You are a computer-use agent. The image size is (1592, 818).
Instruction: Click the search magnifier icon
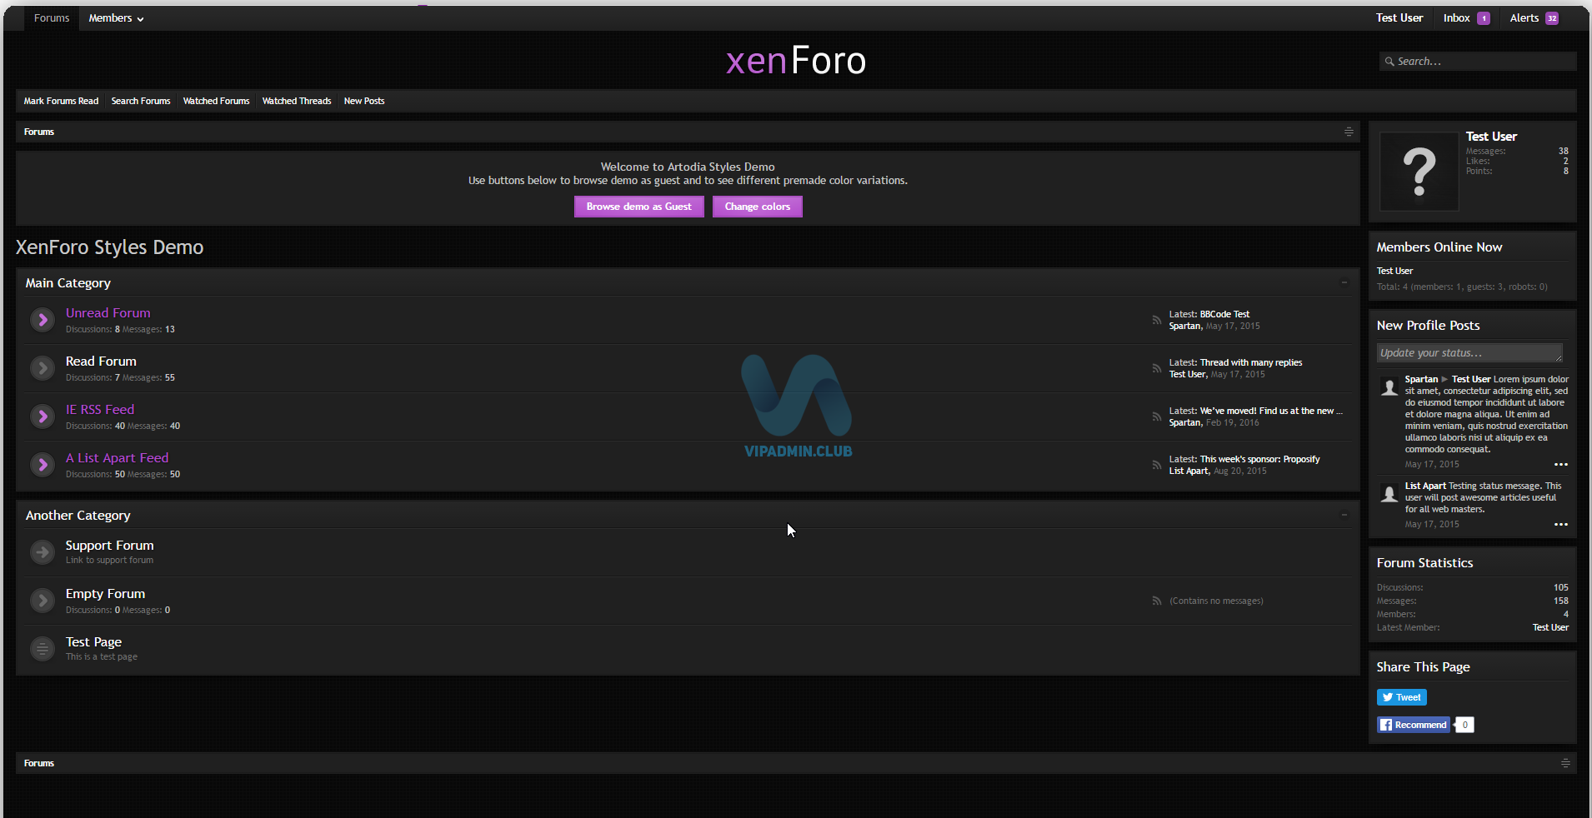(x=1389, y=62)
